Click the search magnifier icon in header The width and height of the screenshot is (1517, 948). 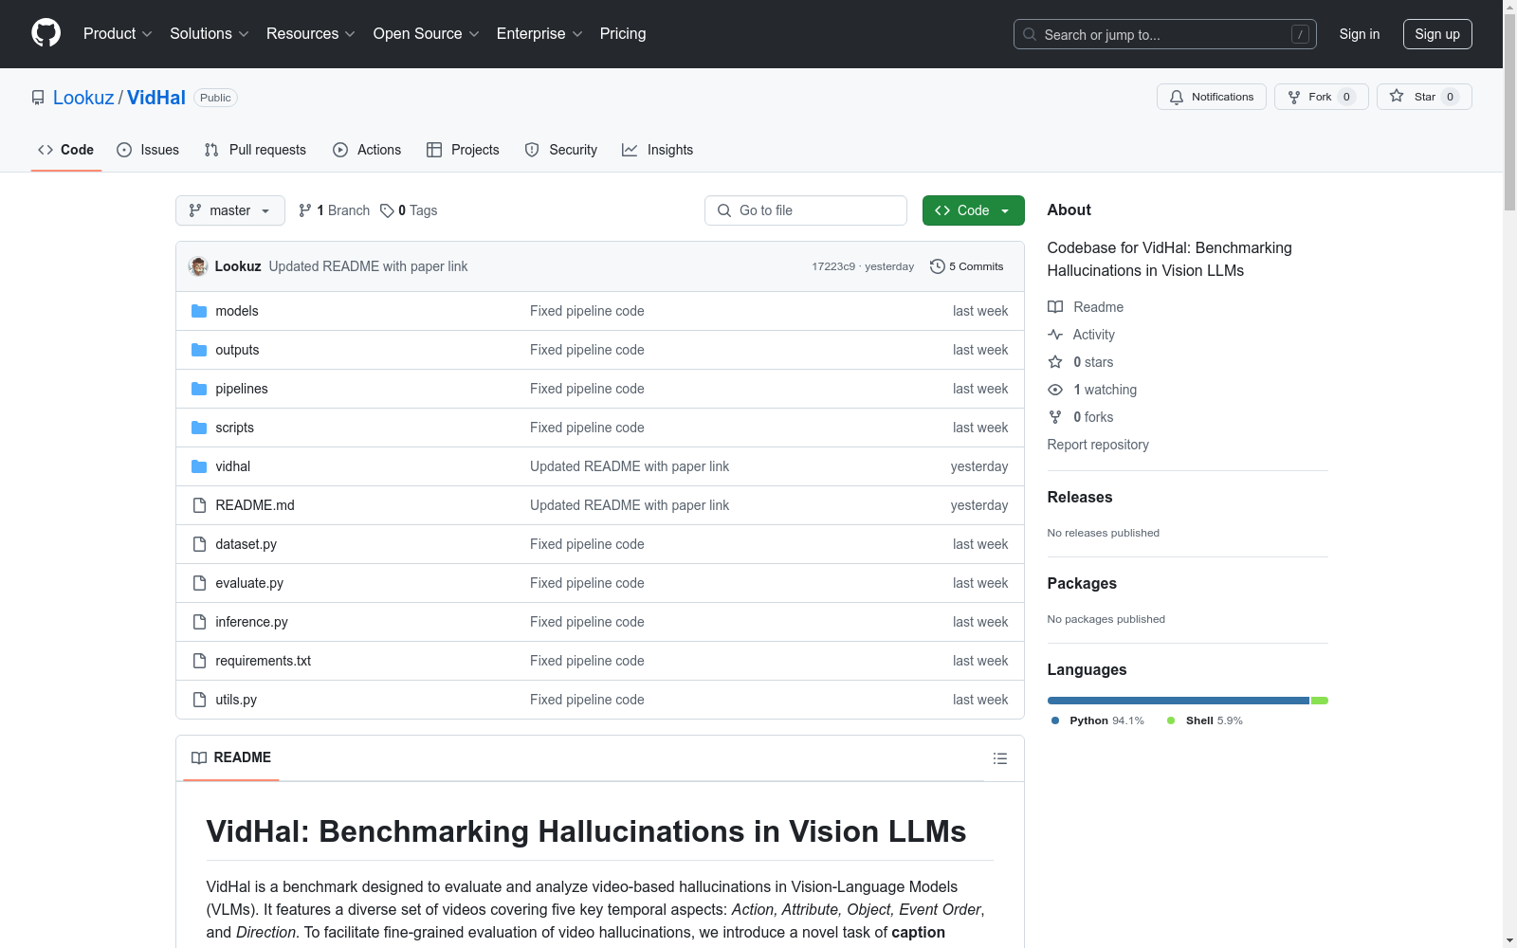(x=1030, y=34)
